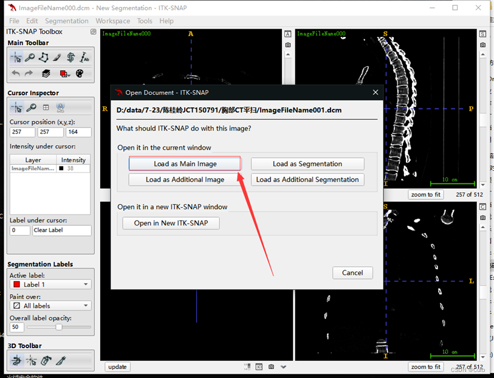
Task: Click zoom to fit under coronal view
Action: click(x=425, y=367)
